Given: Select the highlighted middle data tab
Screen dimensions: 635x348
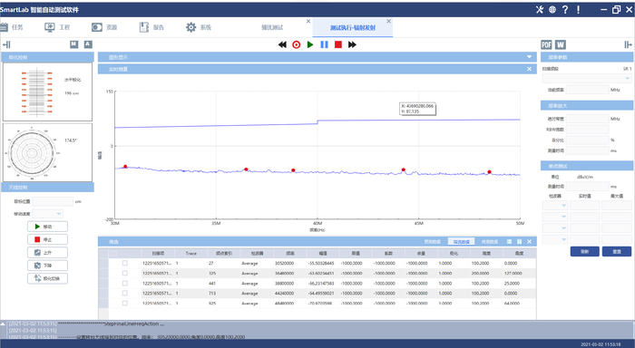Looking at the screenshot, I should pyautogui.click(x=461, y=242).
